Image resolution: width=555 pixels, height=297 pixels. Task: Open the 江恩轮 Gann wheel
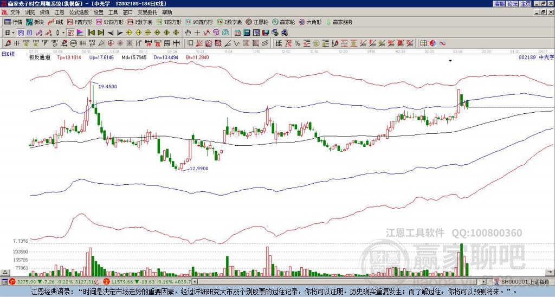[x=257, y=22]
